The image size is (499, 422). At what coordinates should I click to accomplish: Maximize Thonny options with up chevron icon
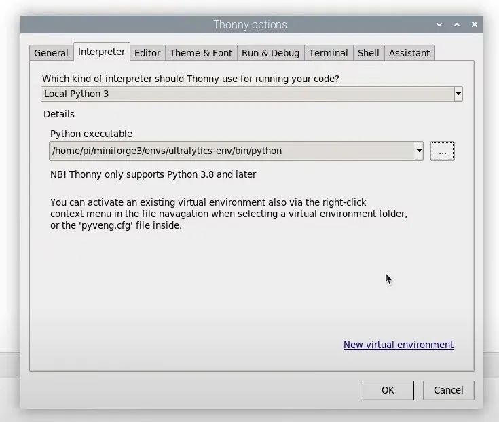coord(457,24)
